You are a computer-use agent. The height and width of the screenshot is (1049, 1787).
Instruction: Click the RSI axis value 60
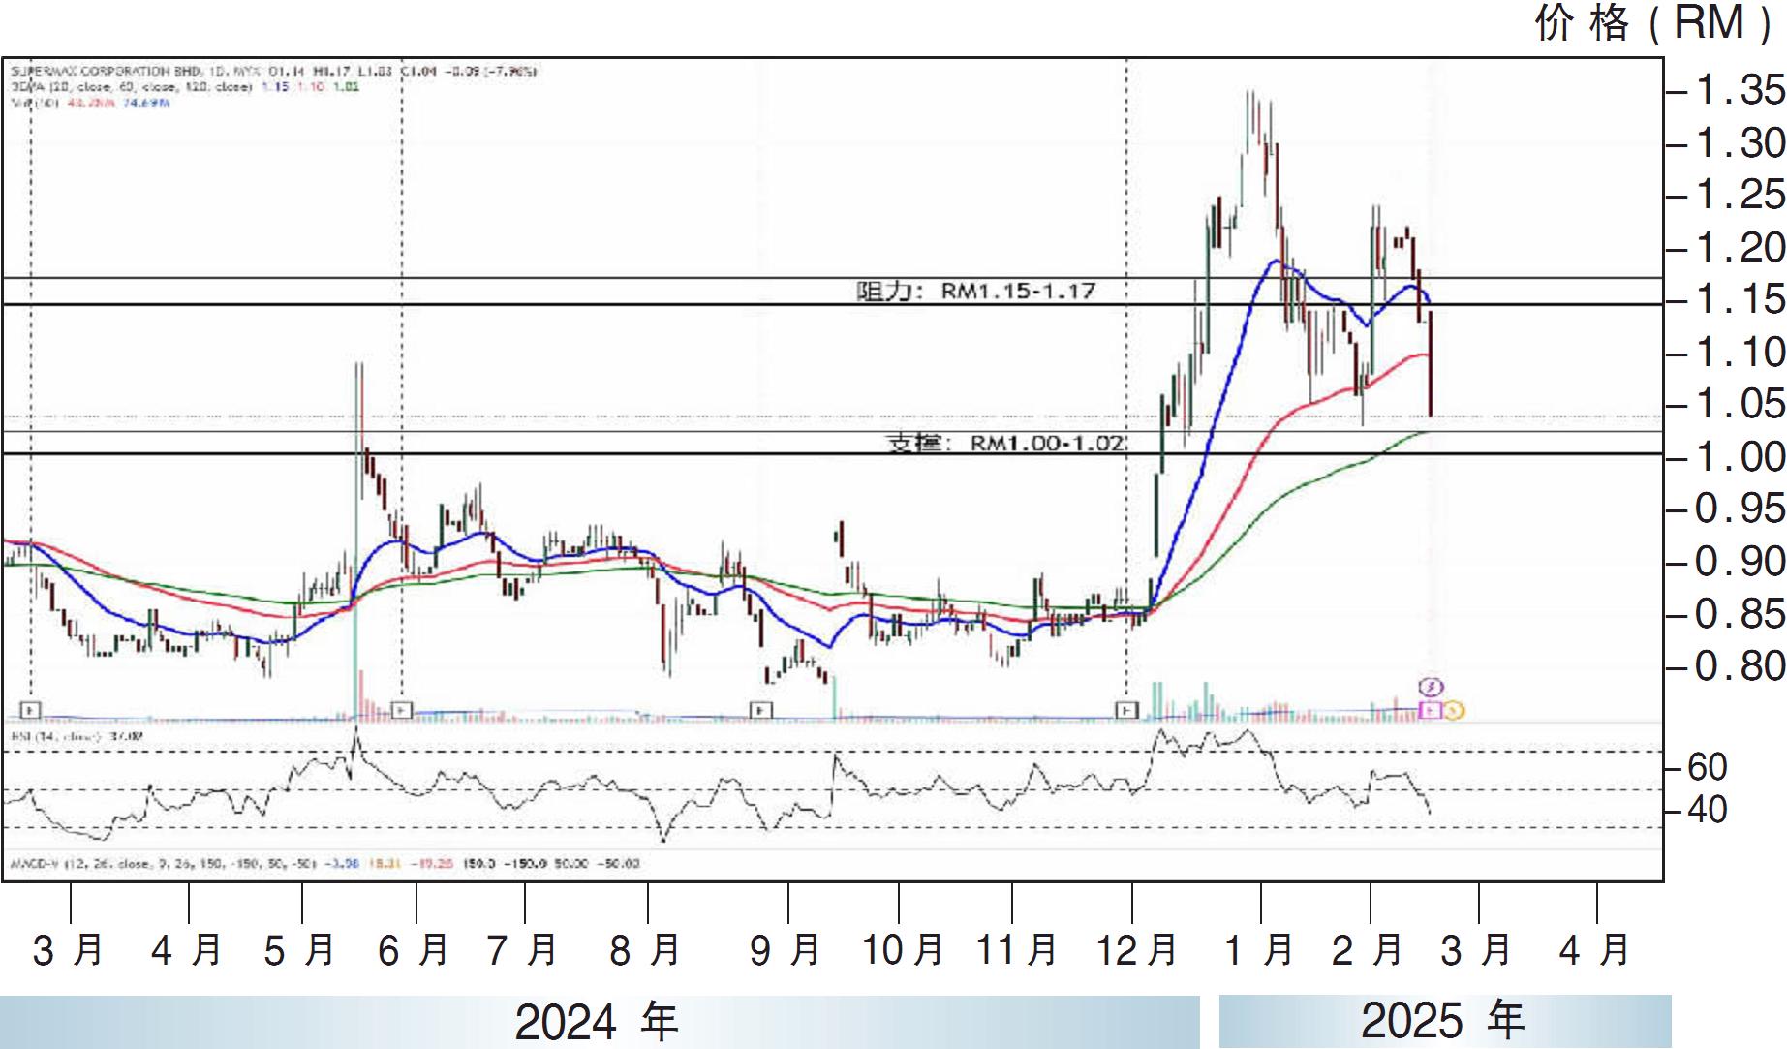[1707, 767]
